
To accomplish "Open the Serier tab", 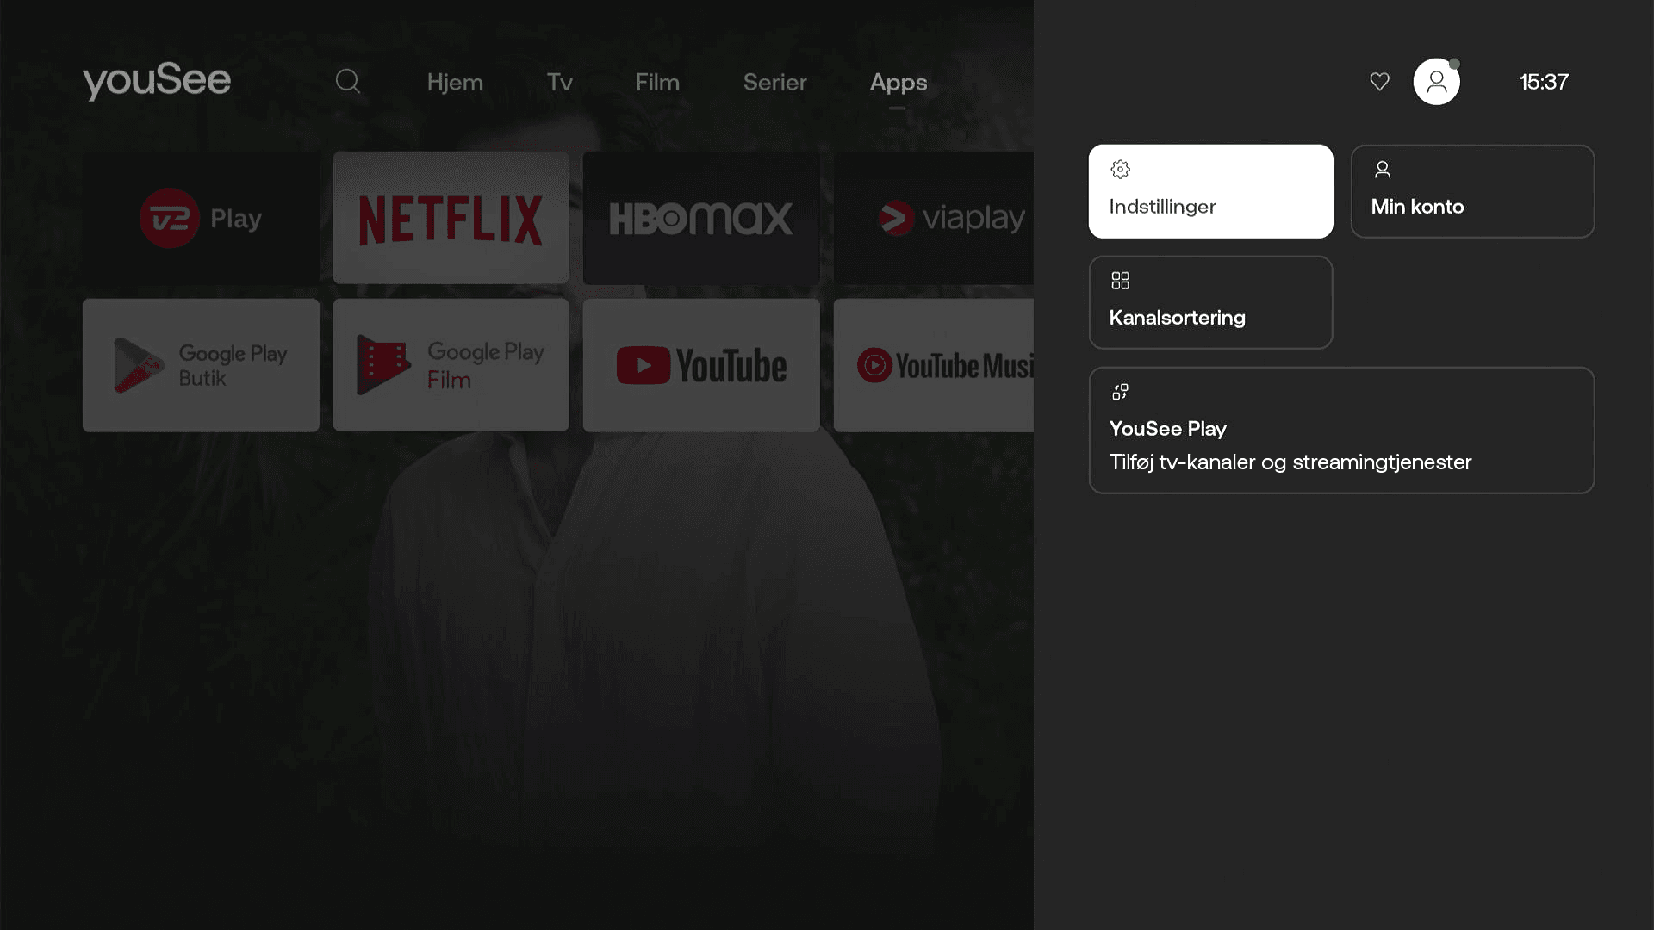I will click(x=774, y=83).
